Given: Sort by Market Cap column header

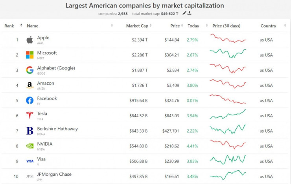Looking at the screenshot, I should (x=137, y=26).
